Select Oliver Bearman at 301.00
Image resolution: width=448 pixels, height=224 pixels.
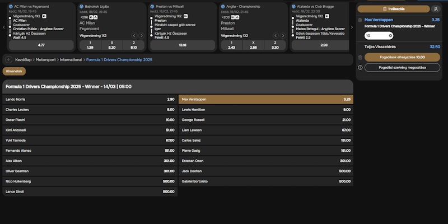[90, 171]
